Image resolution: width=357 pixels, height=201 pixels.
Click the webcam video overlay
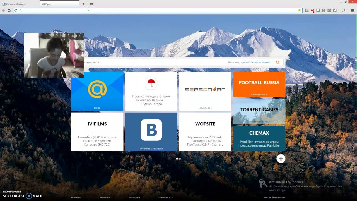point(54,55)
